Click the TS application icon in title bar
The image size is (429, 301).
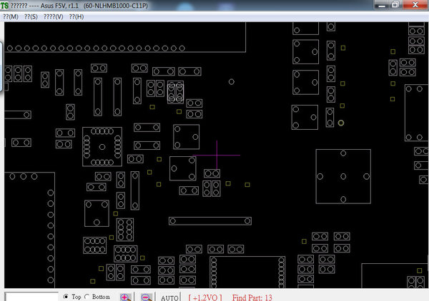click(x=4, y=5)
